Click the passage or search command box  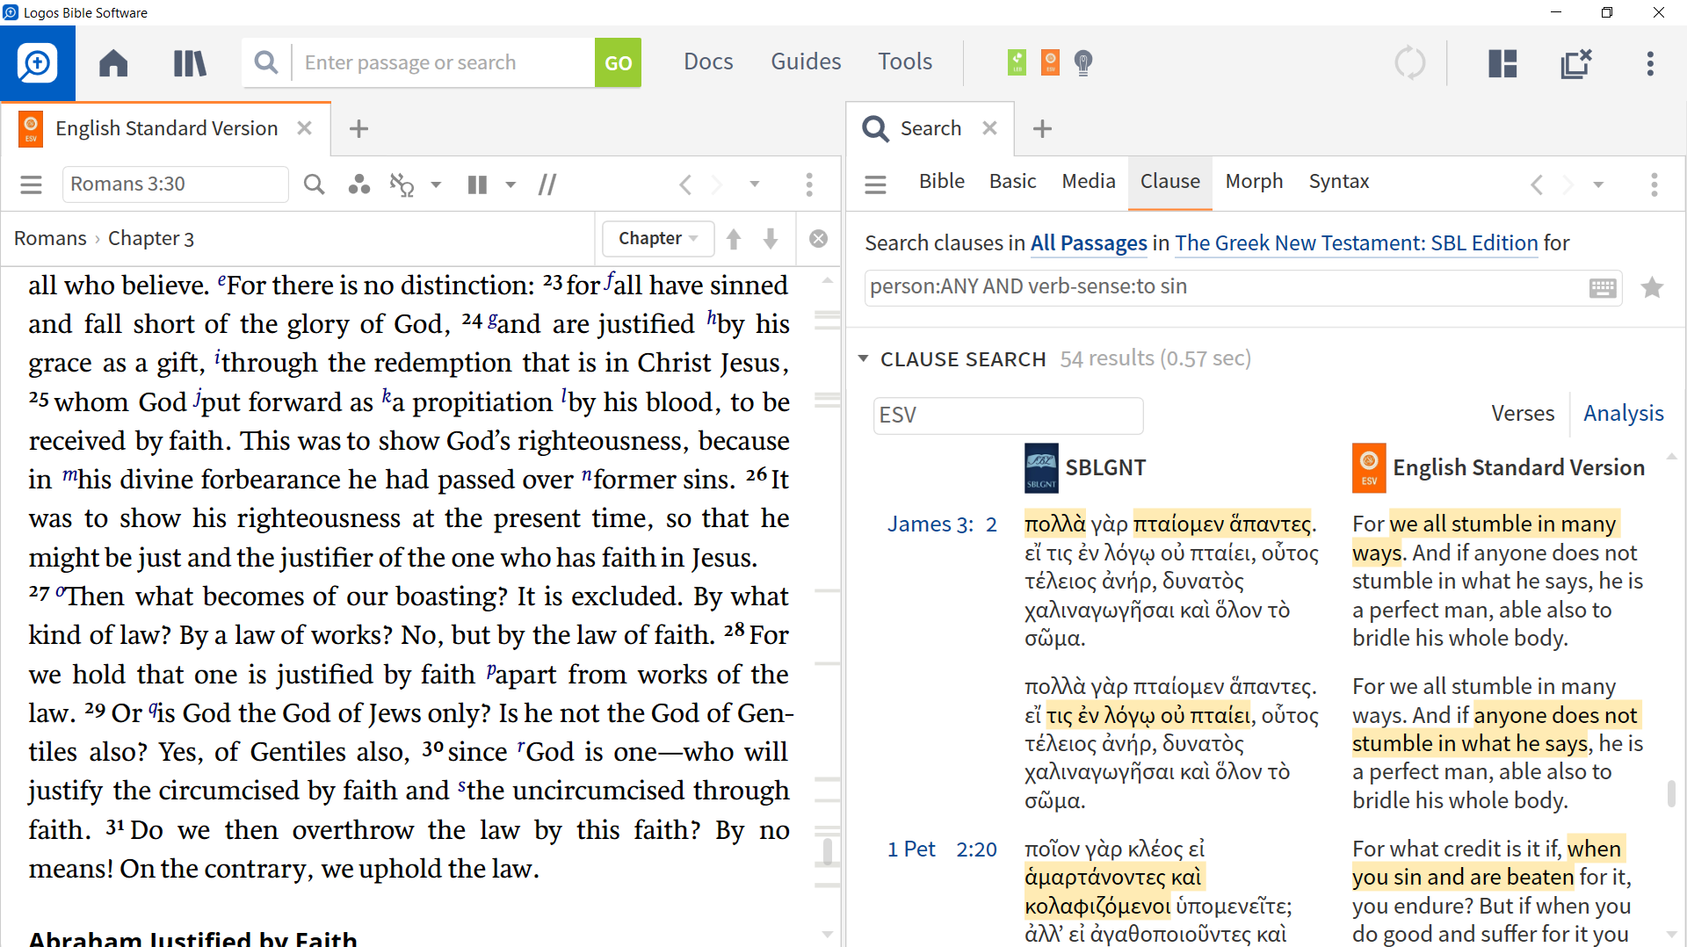tap(443, 62)
